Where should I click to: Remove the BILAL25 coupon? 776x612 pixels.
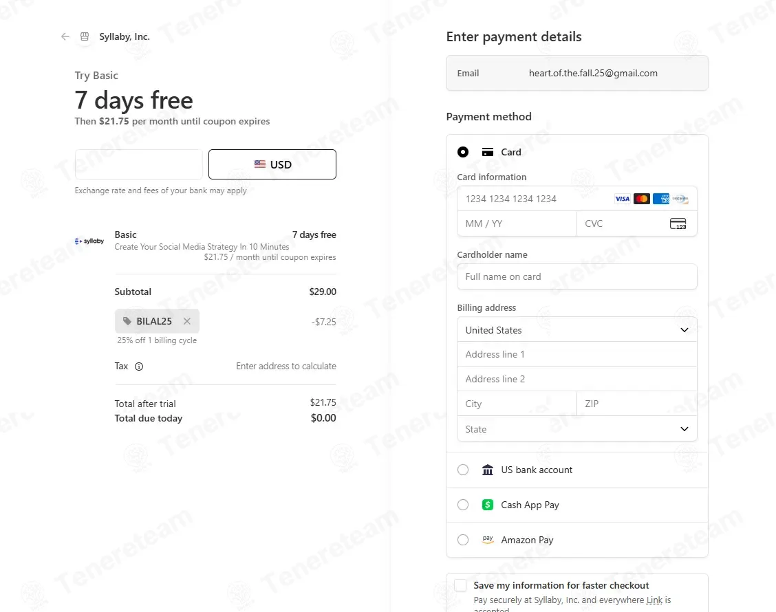[187, 321]
